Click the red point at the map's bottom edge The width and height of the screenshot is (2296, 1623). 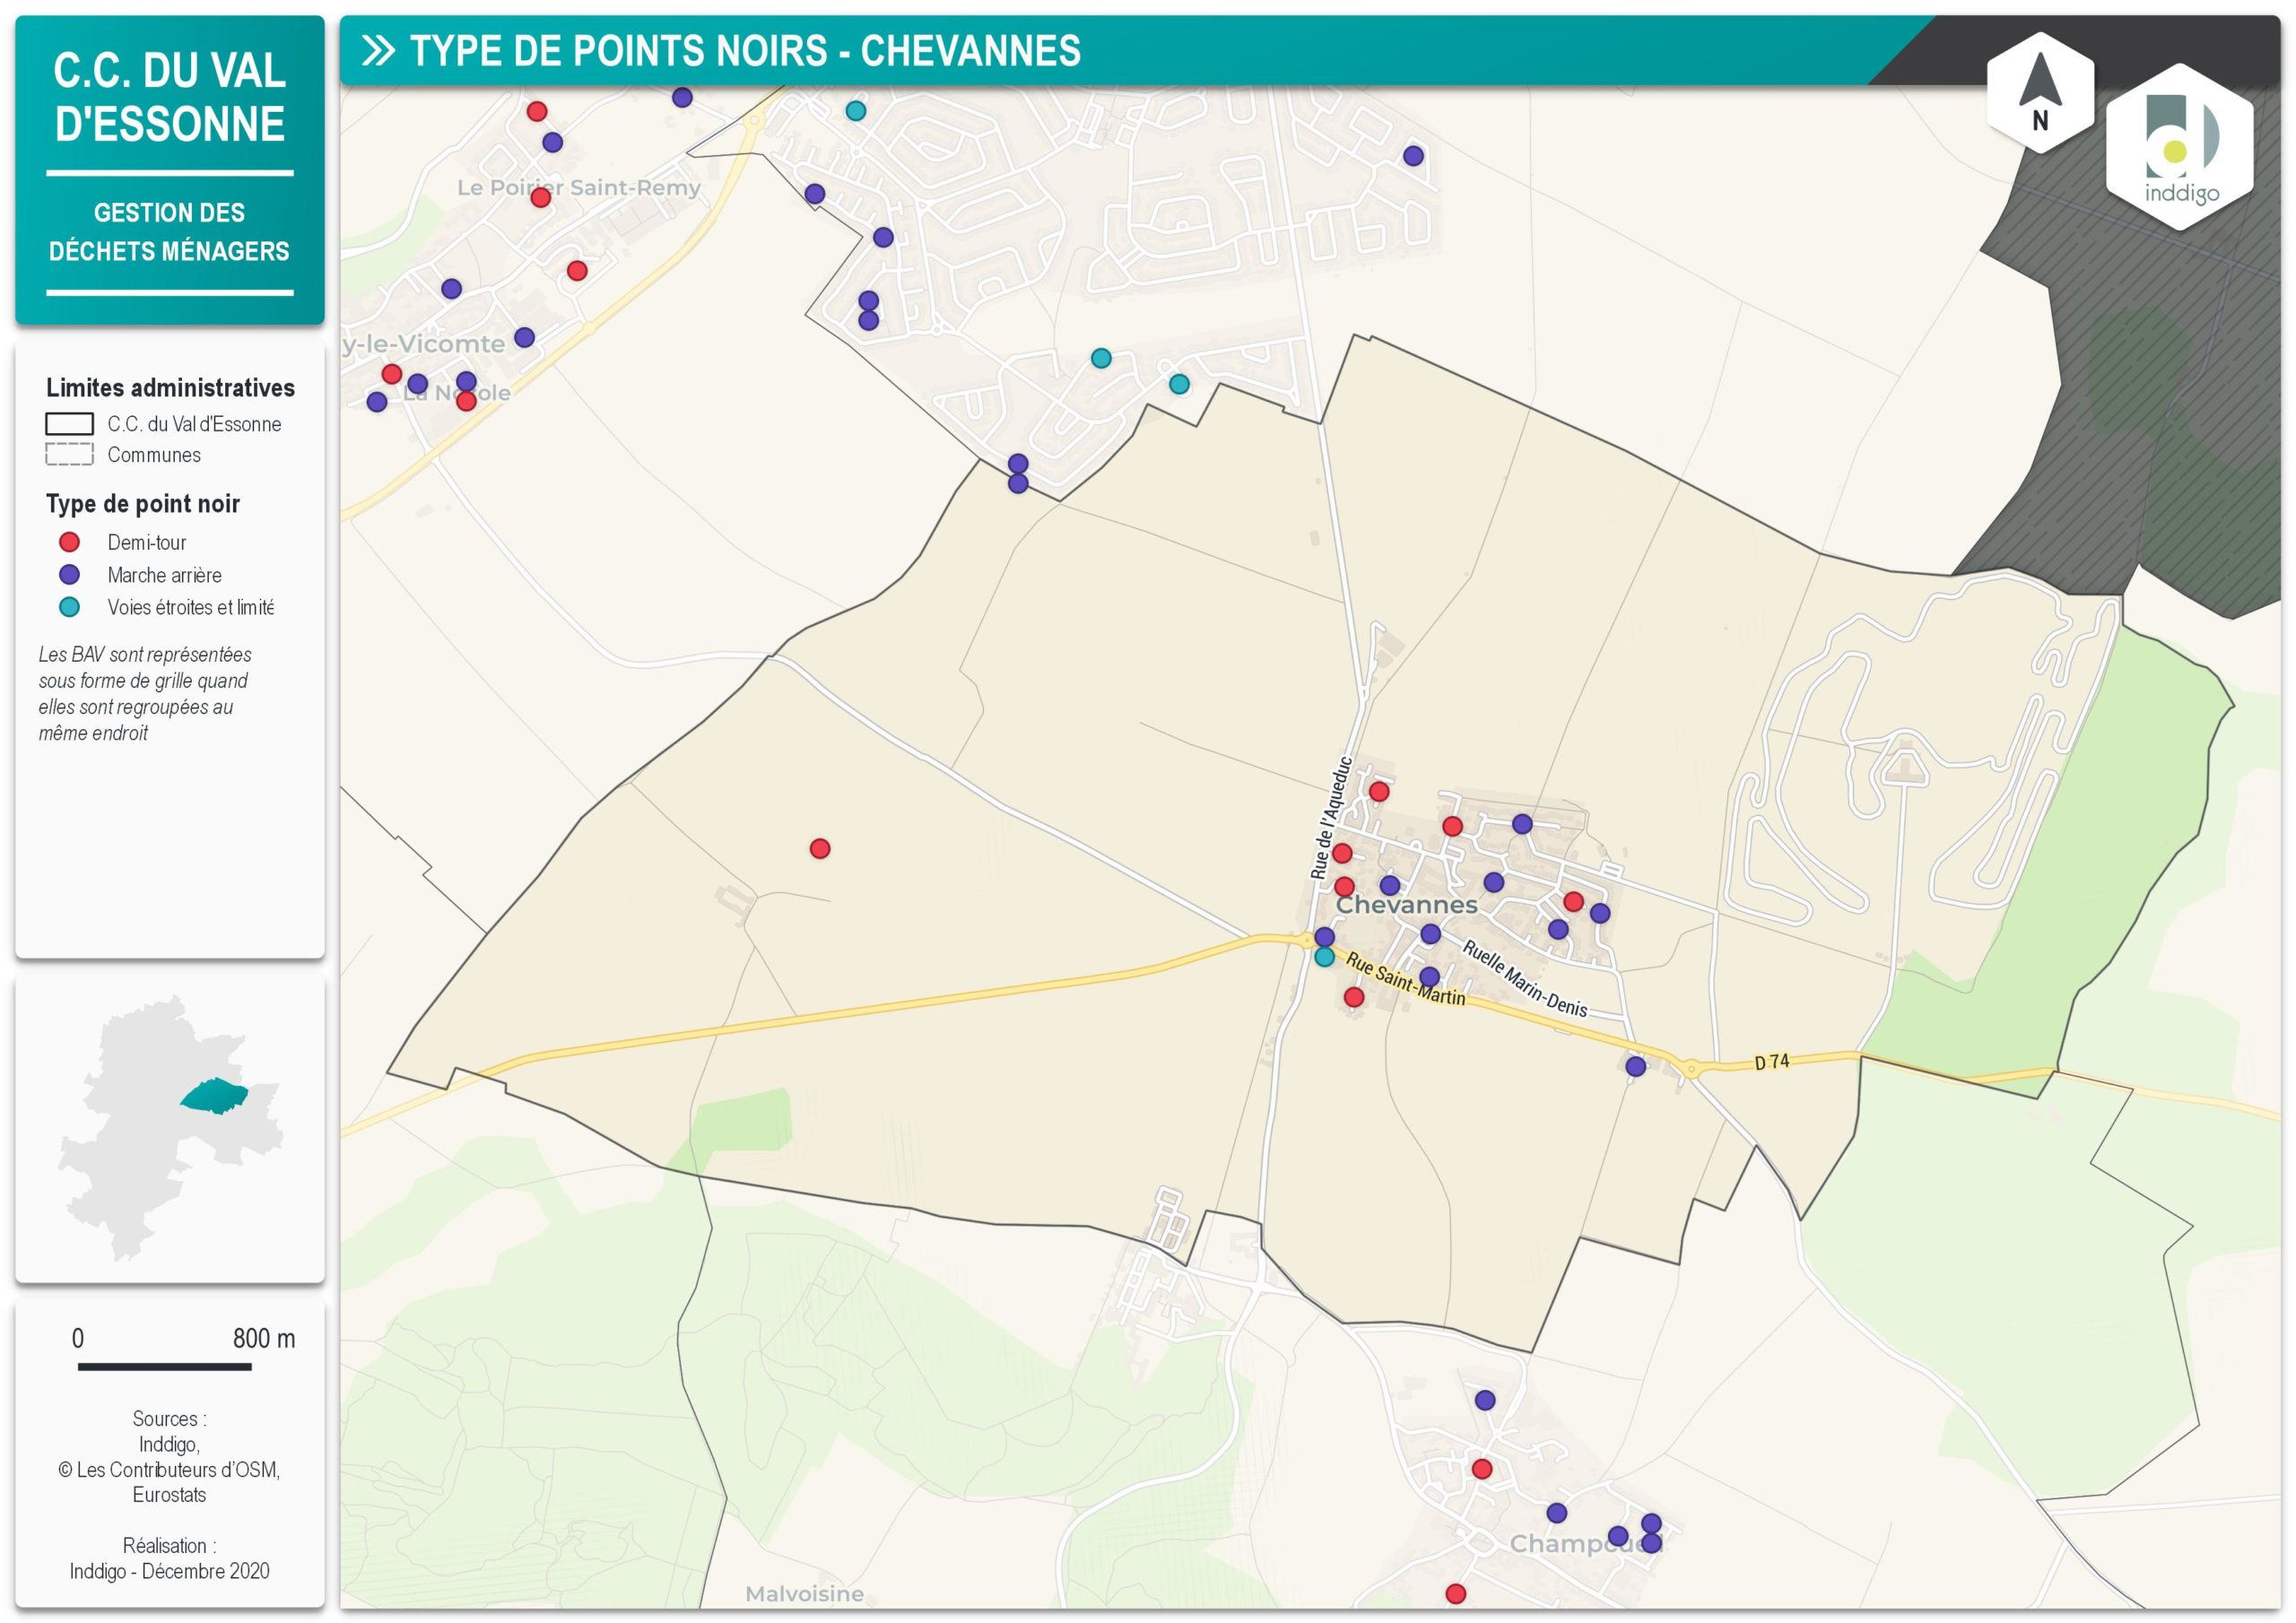[x=1456, y=1593]
